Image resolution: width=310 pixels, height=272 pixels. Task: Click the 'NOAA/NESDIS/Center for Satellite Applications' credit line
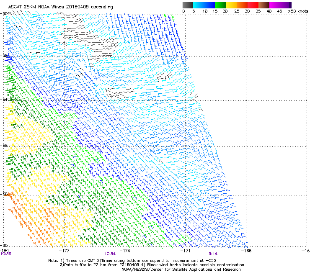181,269
